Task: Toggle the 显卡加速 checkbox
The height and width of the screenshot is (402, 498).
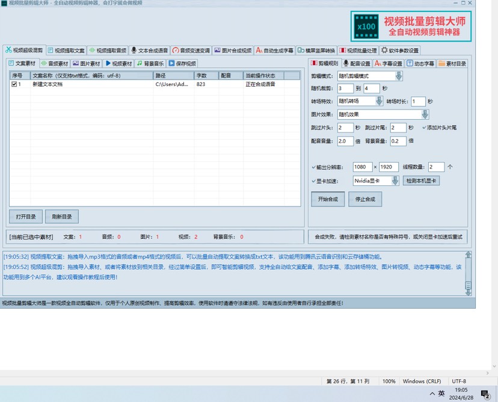Action: click(314, 181)
